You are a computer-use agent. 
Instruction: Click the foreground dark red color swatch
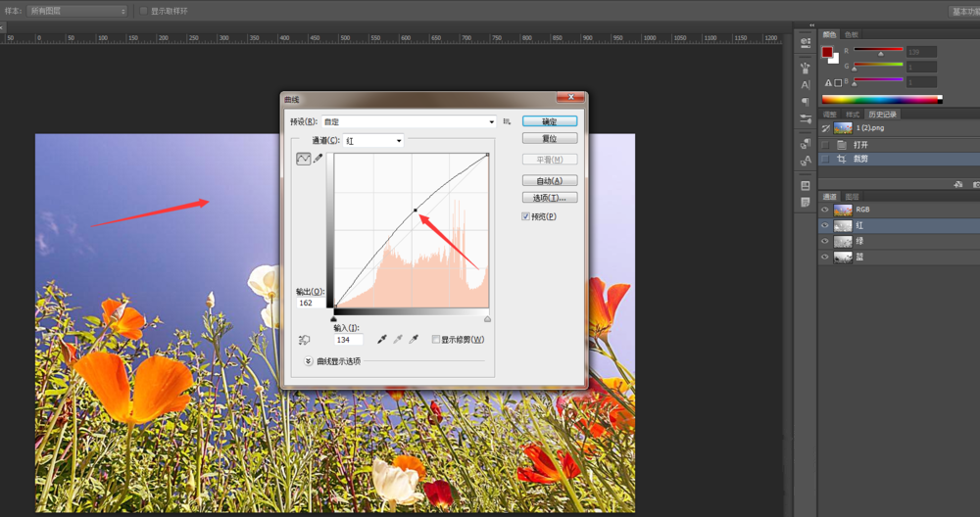827,52
